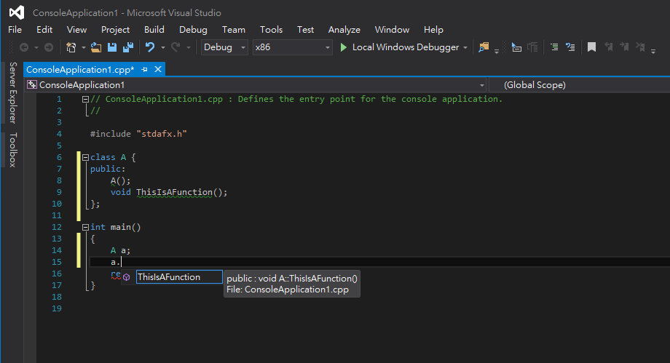The width and height of the screenshot is (670, 363).
Task: Click the Find in Files icon
Action: (484, 47)
